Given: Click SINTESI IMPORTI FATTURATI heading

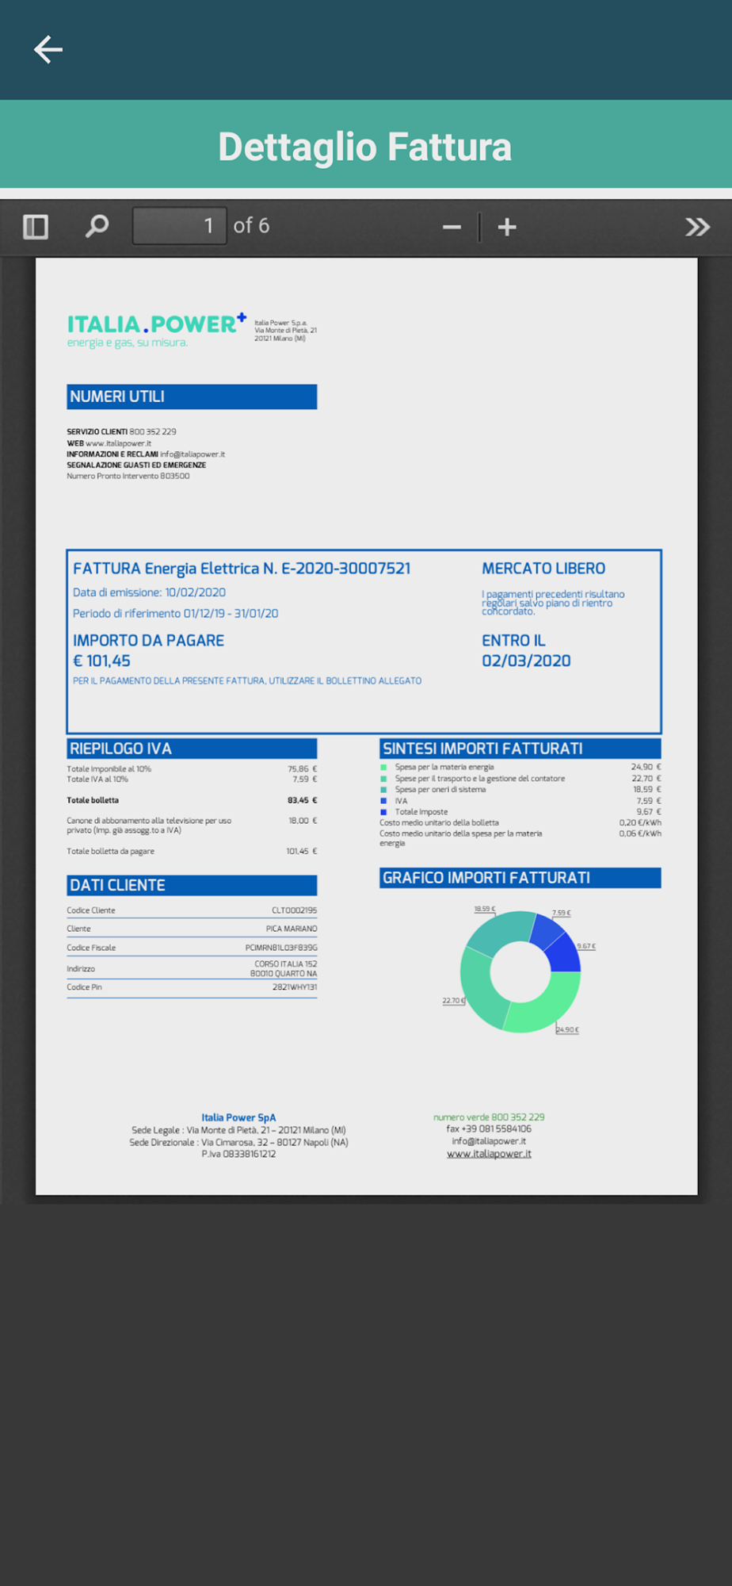Looking at the screenshot, I should 520,749.
